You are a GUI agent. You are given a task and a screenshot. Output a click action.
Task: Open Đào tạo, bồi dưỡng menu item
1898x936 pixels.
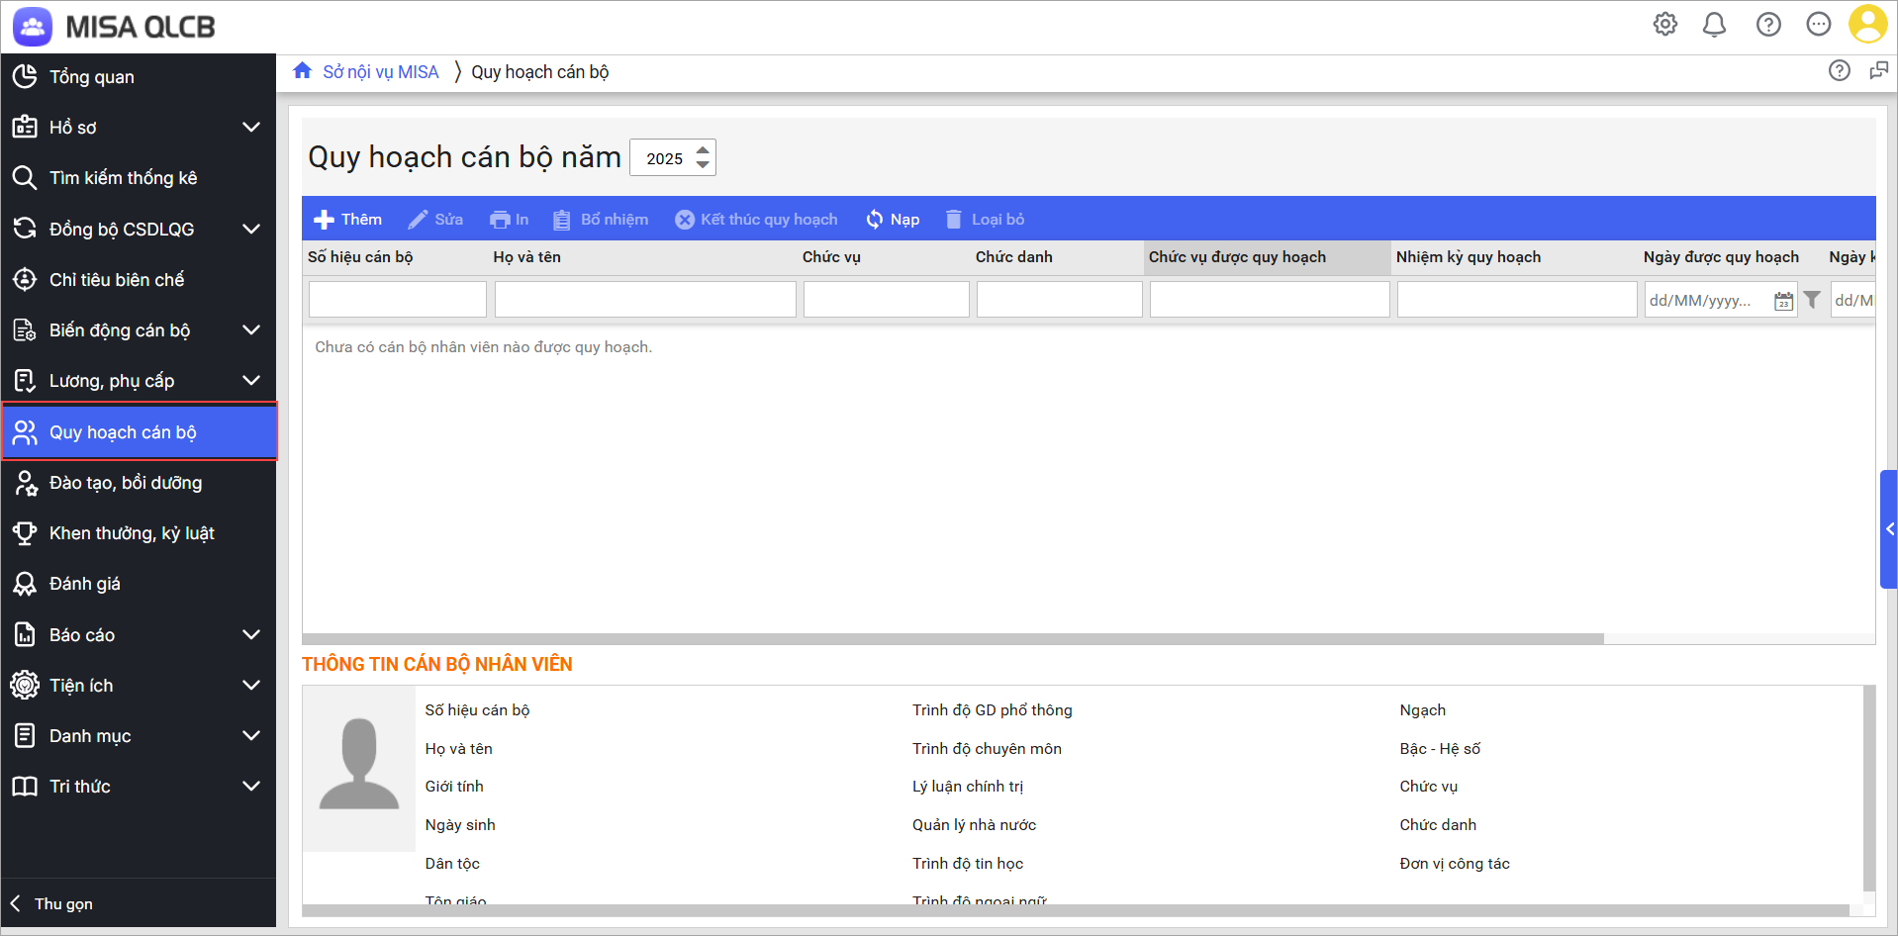[126, 483]
